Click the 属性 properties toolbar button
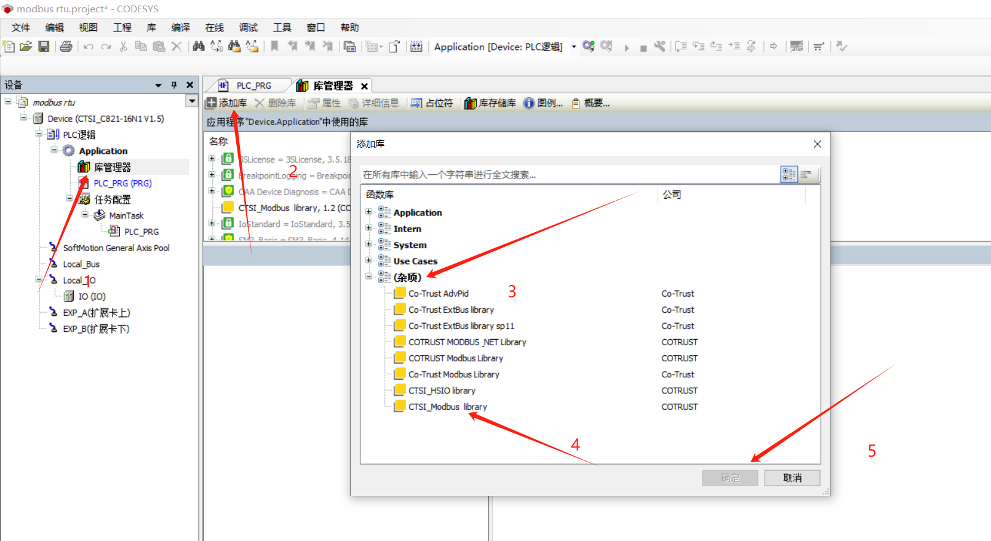 pyautogui.click(x=324, y=103)
